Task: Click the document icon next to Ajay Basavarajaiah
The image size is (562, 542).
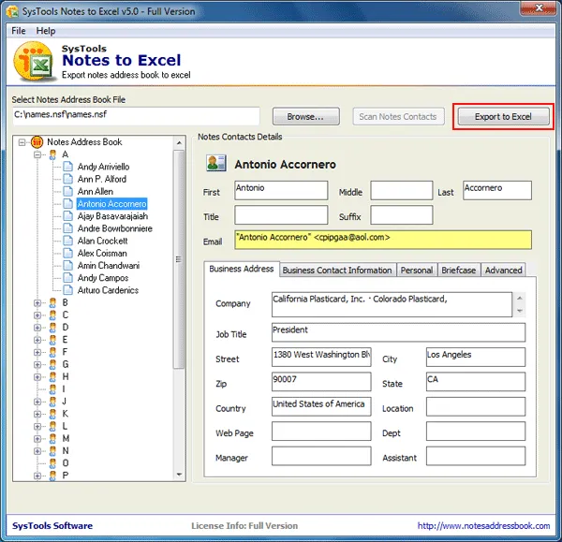Action: tap(68, 216)
